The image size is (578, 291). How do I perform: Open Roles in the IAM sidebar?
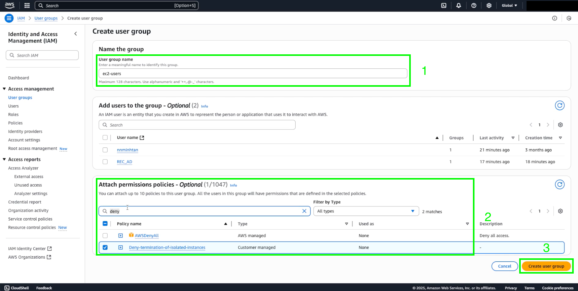tap(13, 115)
